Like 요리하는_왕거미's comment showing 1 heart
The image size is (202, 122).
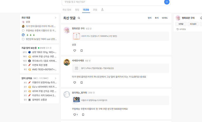[x=75, y=114]
